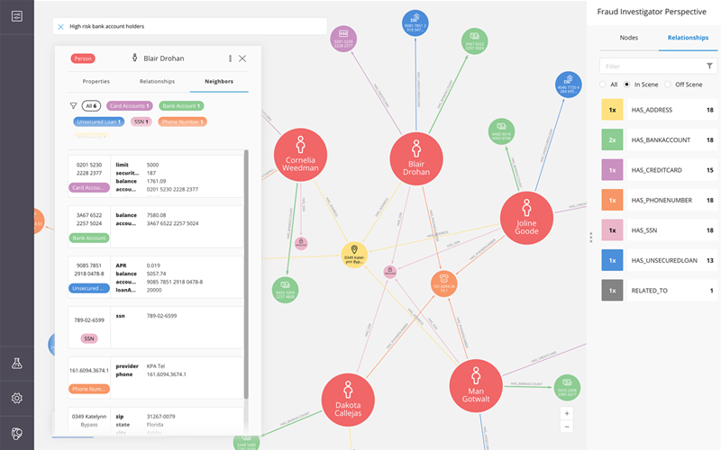Image resolution: width=721 pixels, height=450 pixels.
Task: Switch to the Nodes tab in the legend
Action: pyautogui.click(x=628, y=38)
